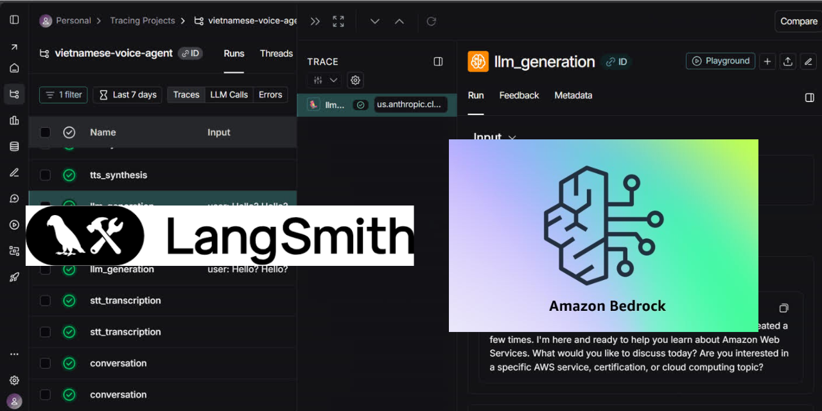Collapse the Input section chevron

pyautogui.click(x=512, y=137)
